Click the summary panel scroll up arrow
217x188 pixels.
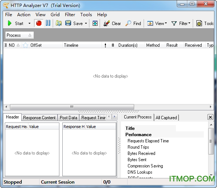click(211, 125)
